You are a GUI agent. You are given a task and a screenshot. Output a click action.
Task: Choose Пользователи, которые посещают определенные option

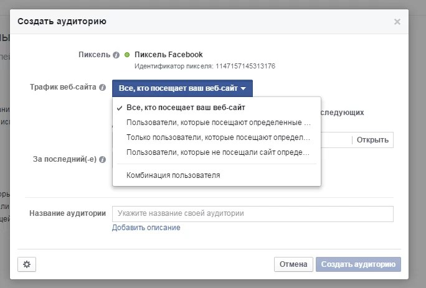pos(217,123)
